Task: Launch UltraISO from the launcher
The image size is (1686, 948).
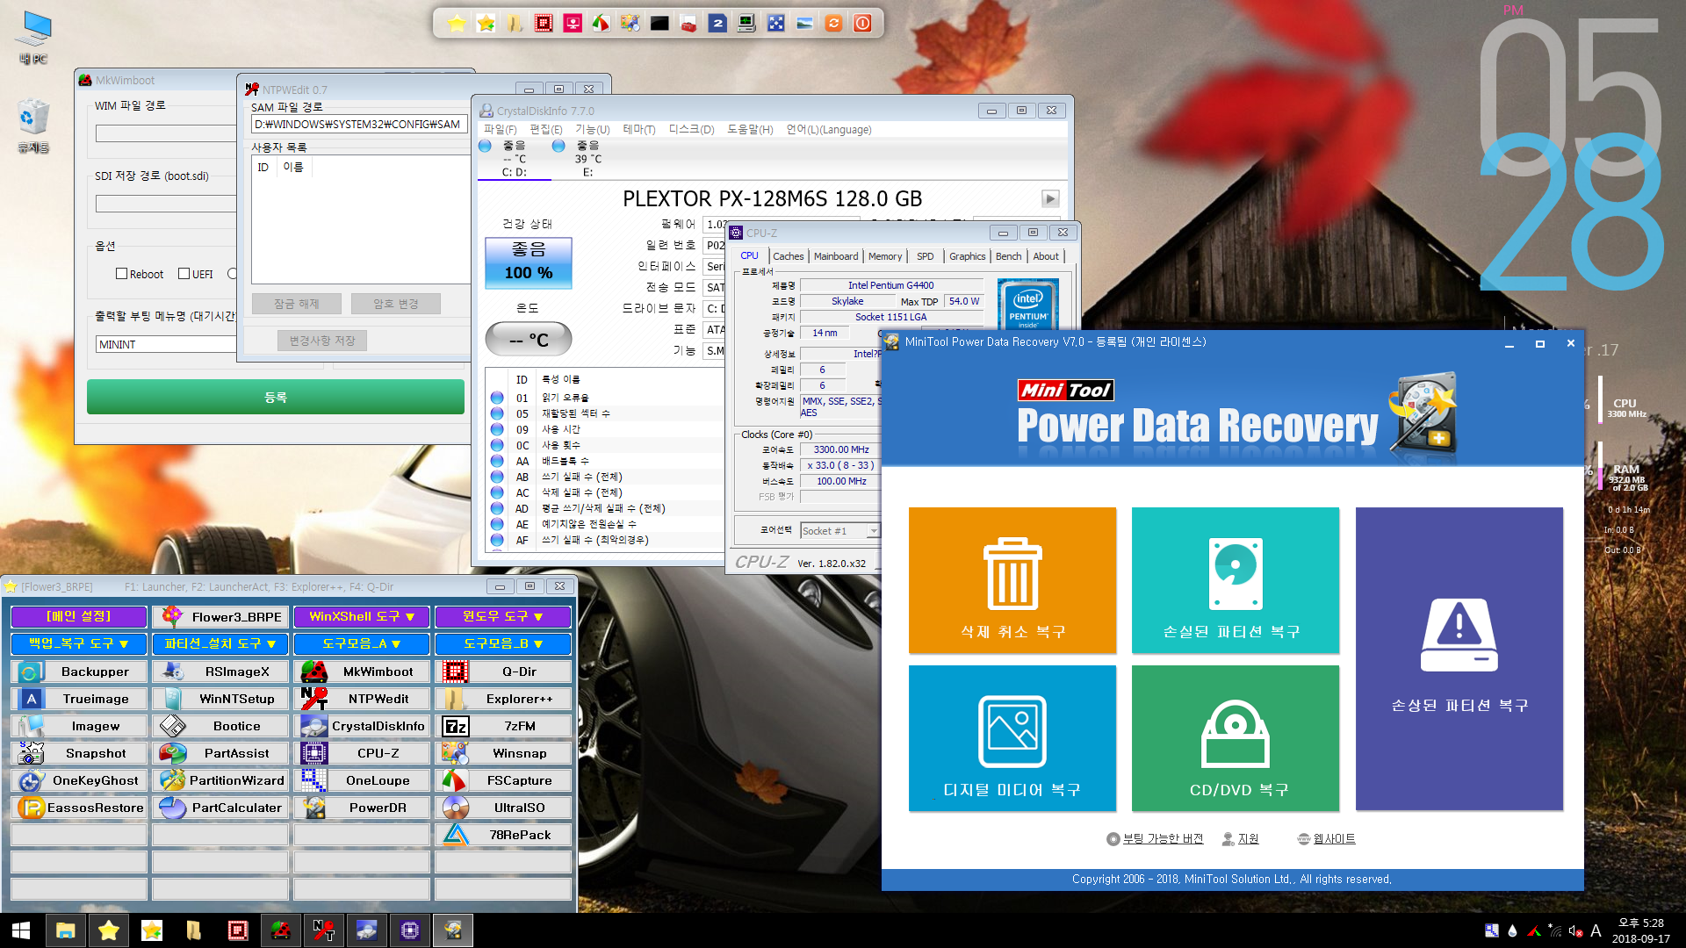Action: tap(503, 808)
